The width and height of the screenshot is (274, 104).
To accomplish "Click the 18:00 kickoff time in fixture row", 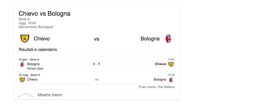I will (x=171, y=75).
